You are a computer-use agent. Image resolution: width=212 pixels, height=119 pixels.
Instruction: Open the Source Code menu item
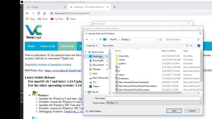(48, 46)
